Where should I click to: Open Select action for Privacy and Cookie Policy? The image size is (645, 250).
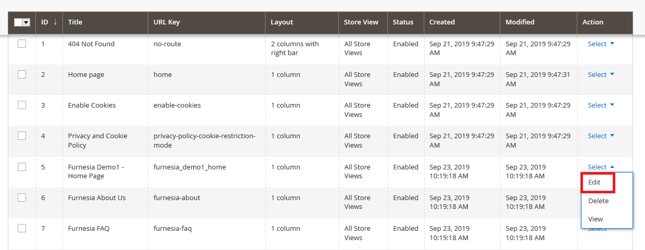coord(601,136)
